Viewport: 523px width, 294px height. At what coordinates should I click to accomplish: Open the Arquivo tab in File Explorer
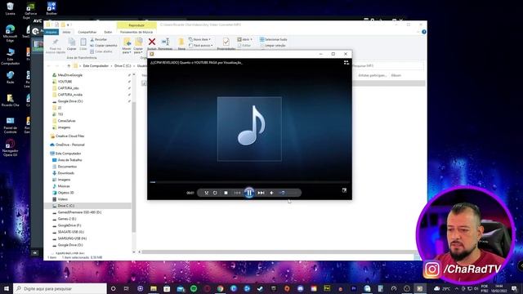pos(51,32)
